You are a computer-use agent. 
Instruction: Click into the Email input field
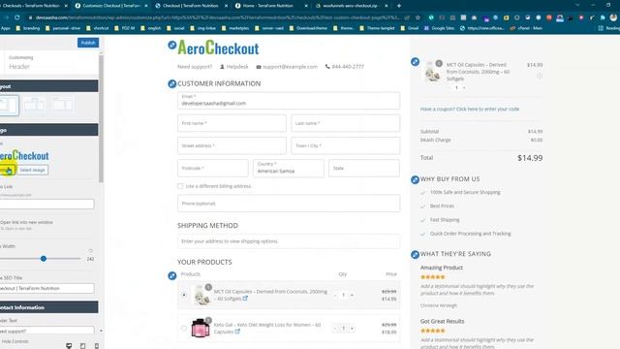click(x=289, y=101)
